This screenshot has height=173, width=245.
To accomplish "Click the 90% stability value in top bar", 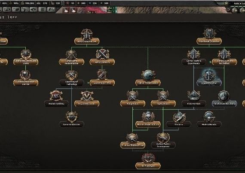I will pyautogui.click(x=16, y=3).
